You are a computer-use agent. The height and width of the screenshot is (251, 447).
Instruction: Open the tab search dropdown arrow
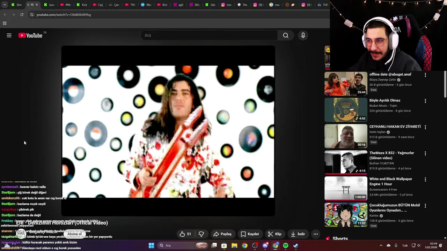click(x=5, y=5)
